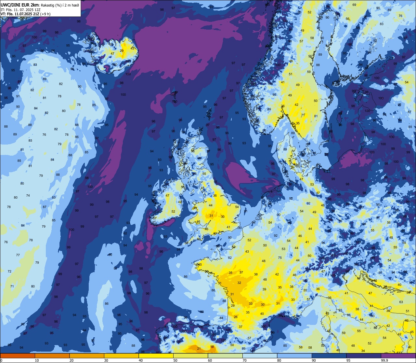Click the legend tick label '99.9'
The image size is (416, 363).
385,360
